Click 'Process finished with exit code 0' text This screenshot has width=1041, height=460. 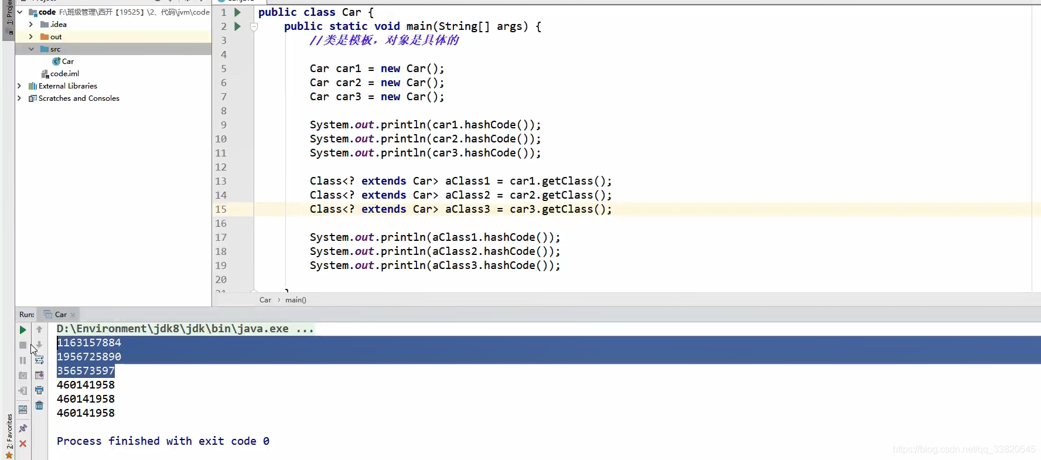coord(163,441)
